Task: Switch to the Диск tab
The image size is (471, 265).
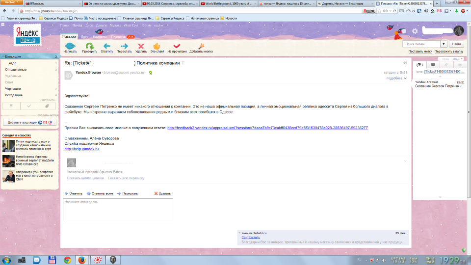Action: [x=84, y=37]
